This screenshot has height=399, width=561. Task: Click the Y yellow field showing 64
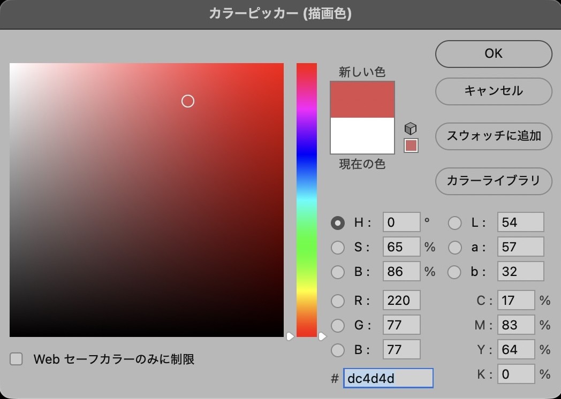click(x=516, y=349)
